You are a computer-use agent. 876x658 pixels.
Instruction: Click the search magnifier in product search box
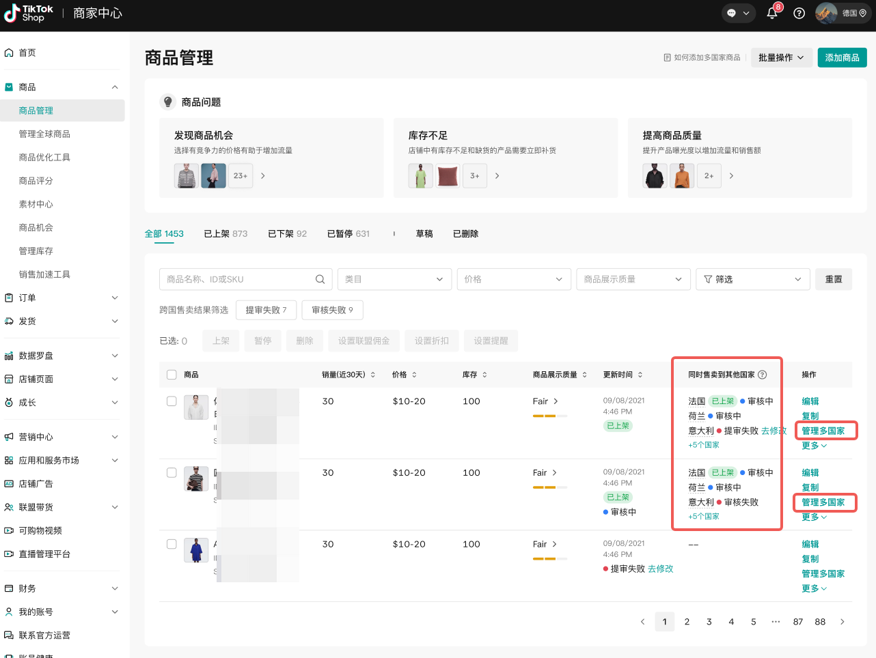[320, 279]
